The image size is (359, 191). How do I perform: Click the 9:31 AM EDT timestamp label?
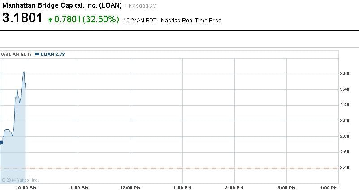16,54
